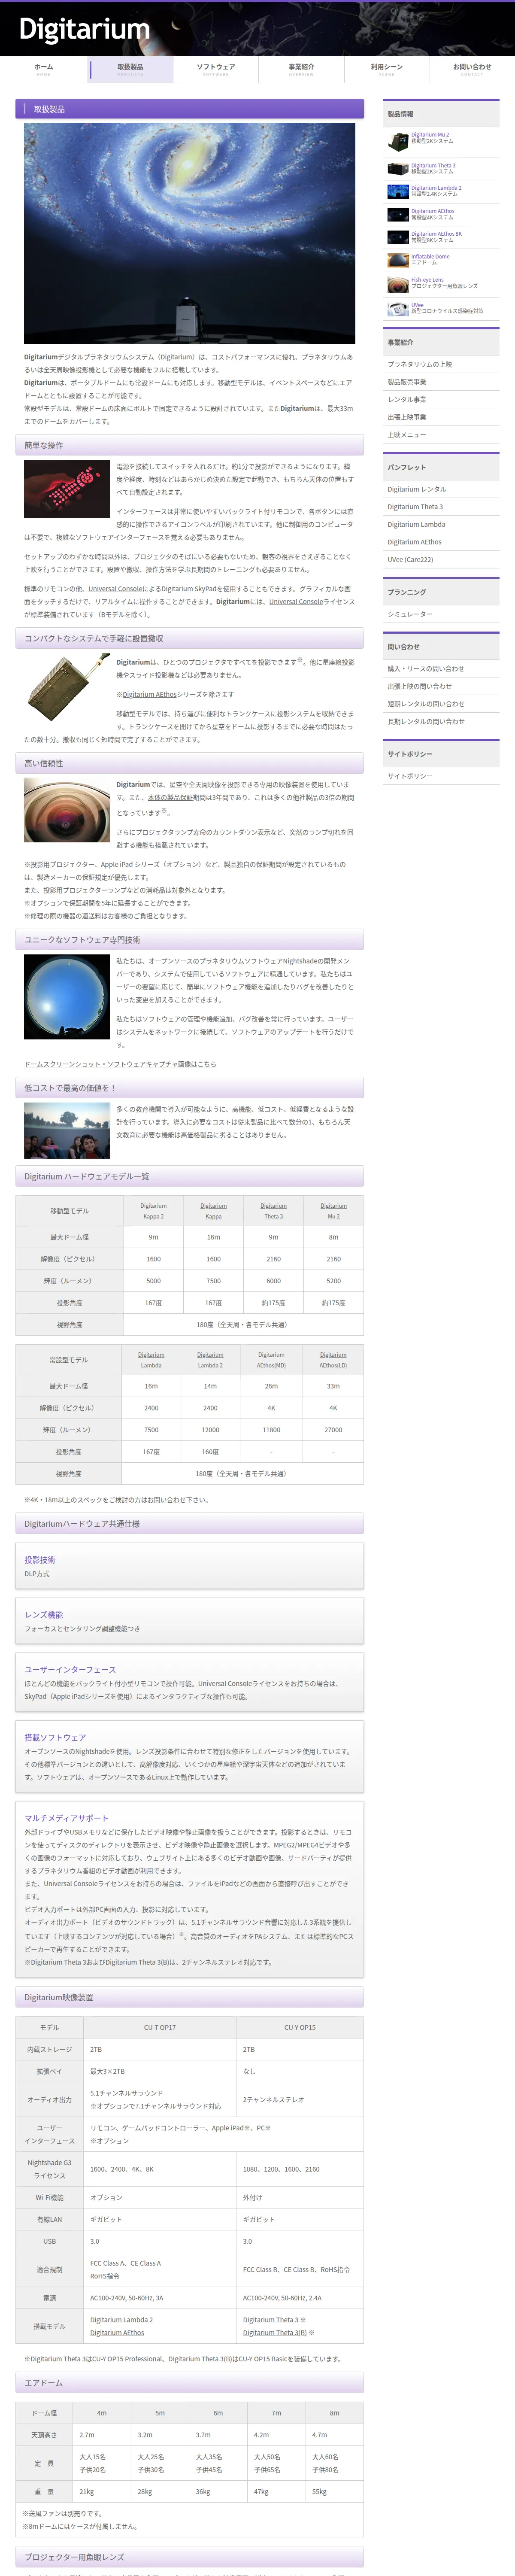Go to the 事業紹介 navigation tab
This screenshot has height=2576, width=515.
coord(301,69)
